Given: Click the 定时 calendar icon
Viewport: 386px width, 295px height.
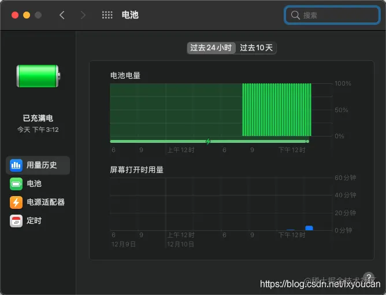Looking at the screenshot, I should point(16,221).
